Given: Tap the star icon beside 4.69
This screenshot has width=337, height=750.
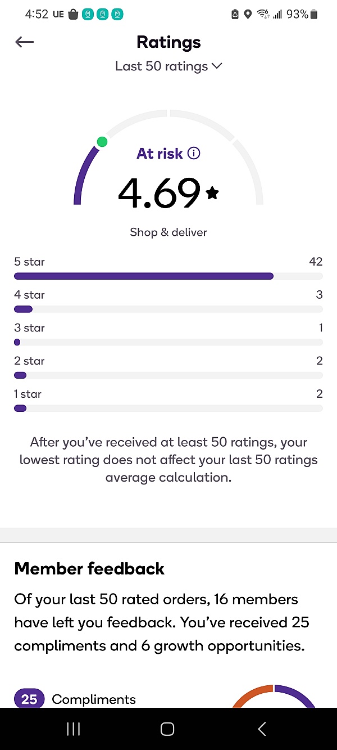Looking at the screenshot, I should pos(212,193).
